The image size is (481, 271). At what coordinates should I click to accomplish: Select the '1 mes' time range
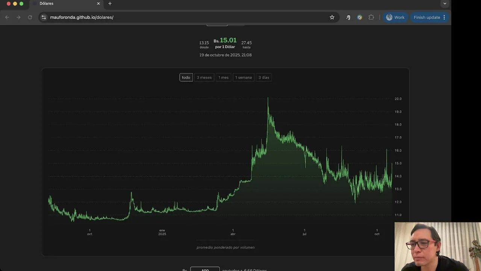pos(224,78)
